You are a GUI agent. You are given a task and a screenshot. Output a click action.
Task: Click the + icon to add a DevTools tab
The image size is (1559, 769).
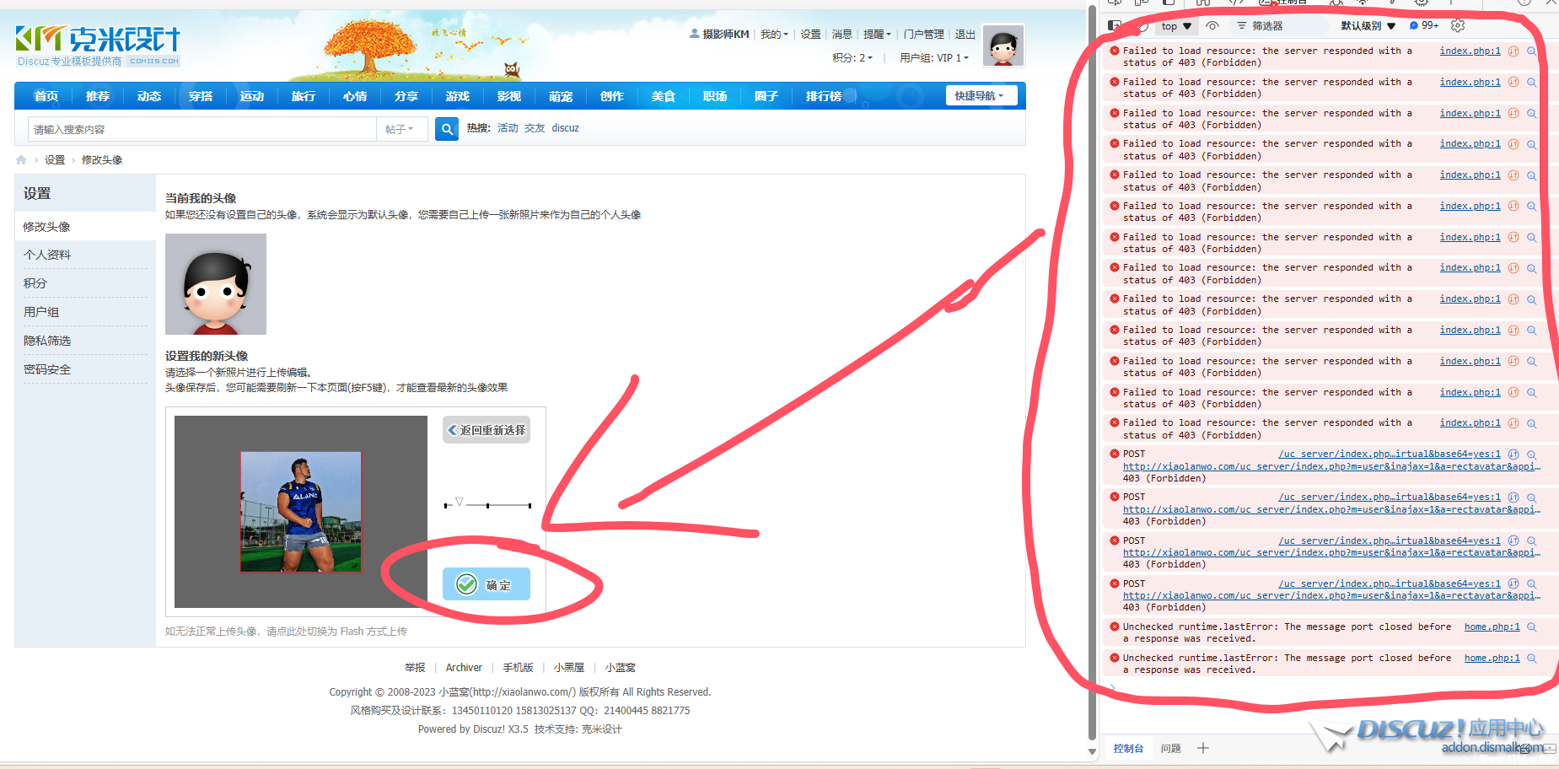1202,749
